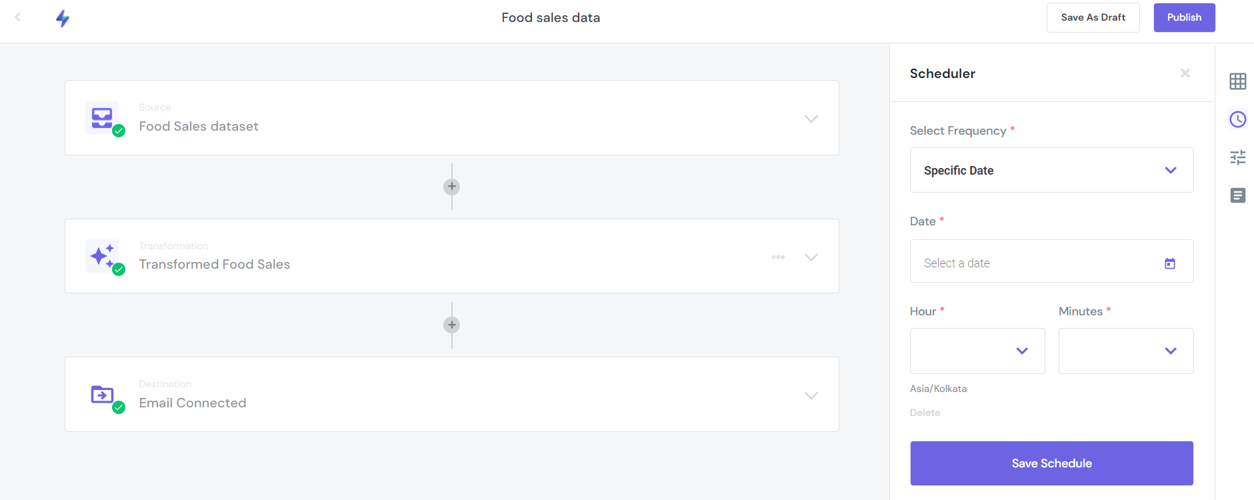Click the Email destination folder icon

coord(101,395)
